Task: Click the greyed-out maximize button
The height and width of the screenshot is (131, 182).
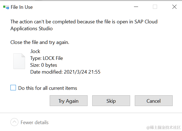Action: 155,7
